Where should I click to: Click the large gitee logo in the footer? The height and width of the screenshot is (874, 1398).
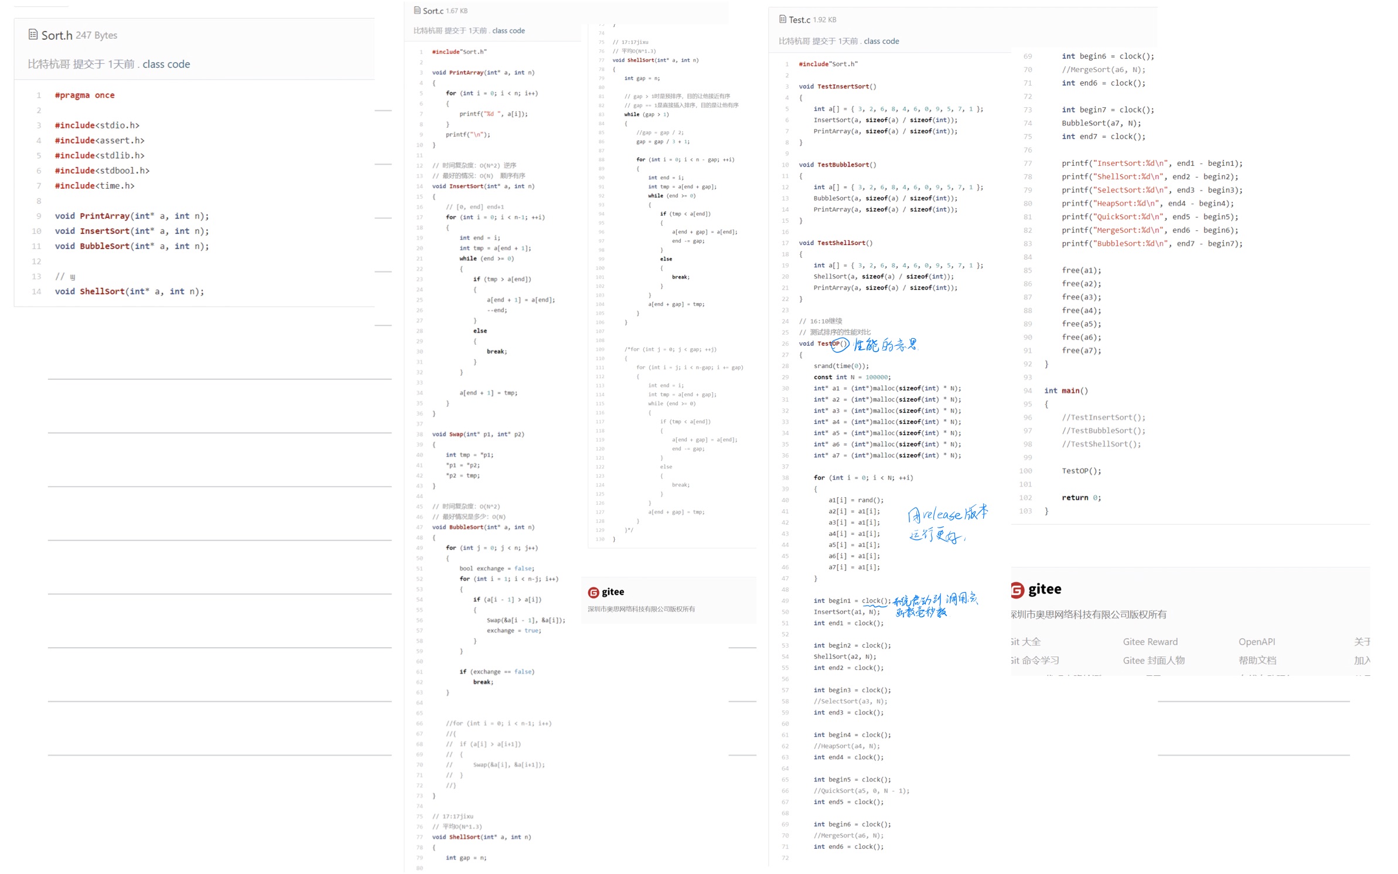tap(1037, 589)
